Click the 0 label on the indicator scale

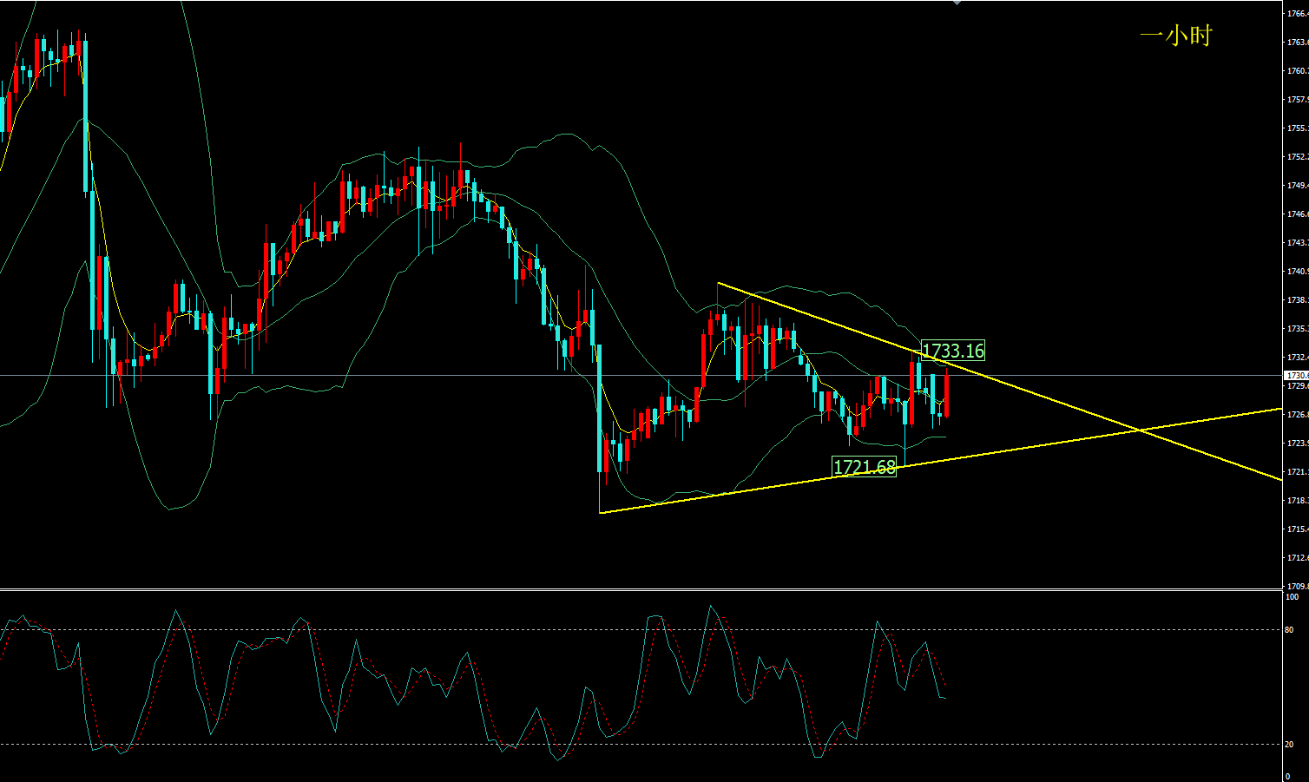[1288, 776]
